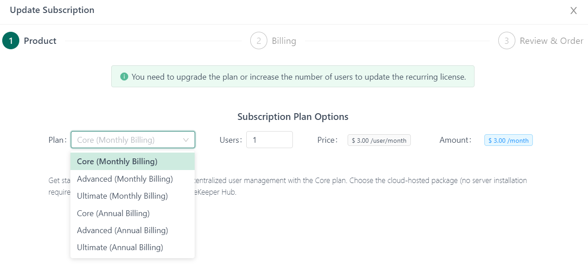Choose Advanced (Annual Billing) plan
Viewport: 588px width, 264px height.
point(122,230)
